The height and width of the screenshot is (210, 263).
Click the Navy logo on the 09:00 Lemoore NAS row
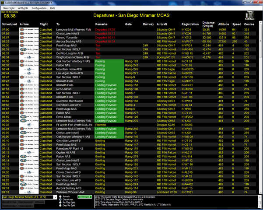29,121
